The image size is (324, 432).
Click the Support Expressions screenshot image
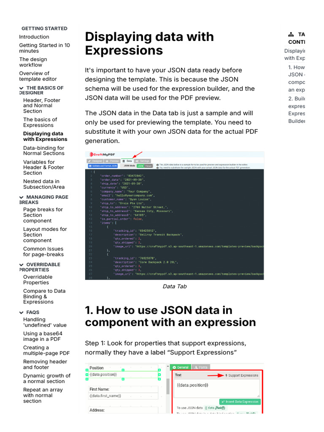tap(174, 389)
